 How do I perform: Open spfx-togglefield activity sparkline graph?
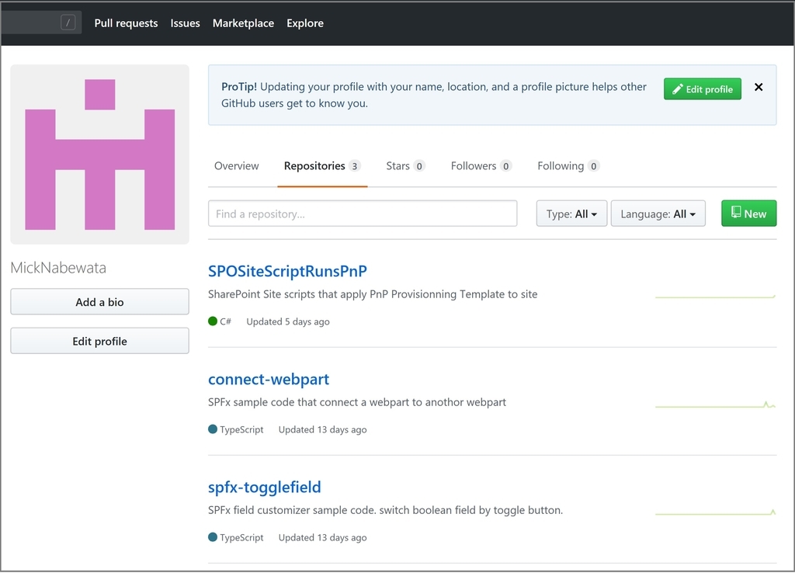tap(715, 512)
